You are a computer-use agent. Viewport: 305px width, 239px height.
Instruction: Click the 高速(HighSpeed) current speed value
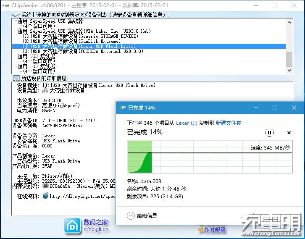coord(61,105)
